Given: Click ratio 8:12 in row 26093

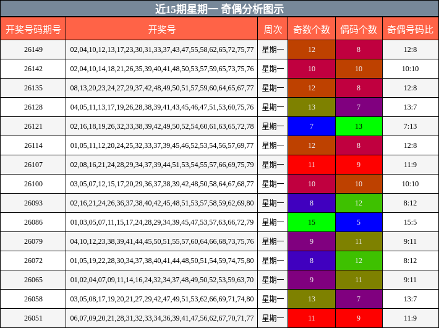Looking at the screenshot, I should (410, 203).
